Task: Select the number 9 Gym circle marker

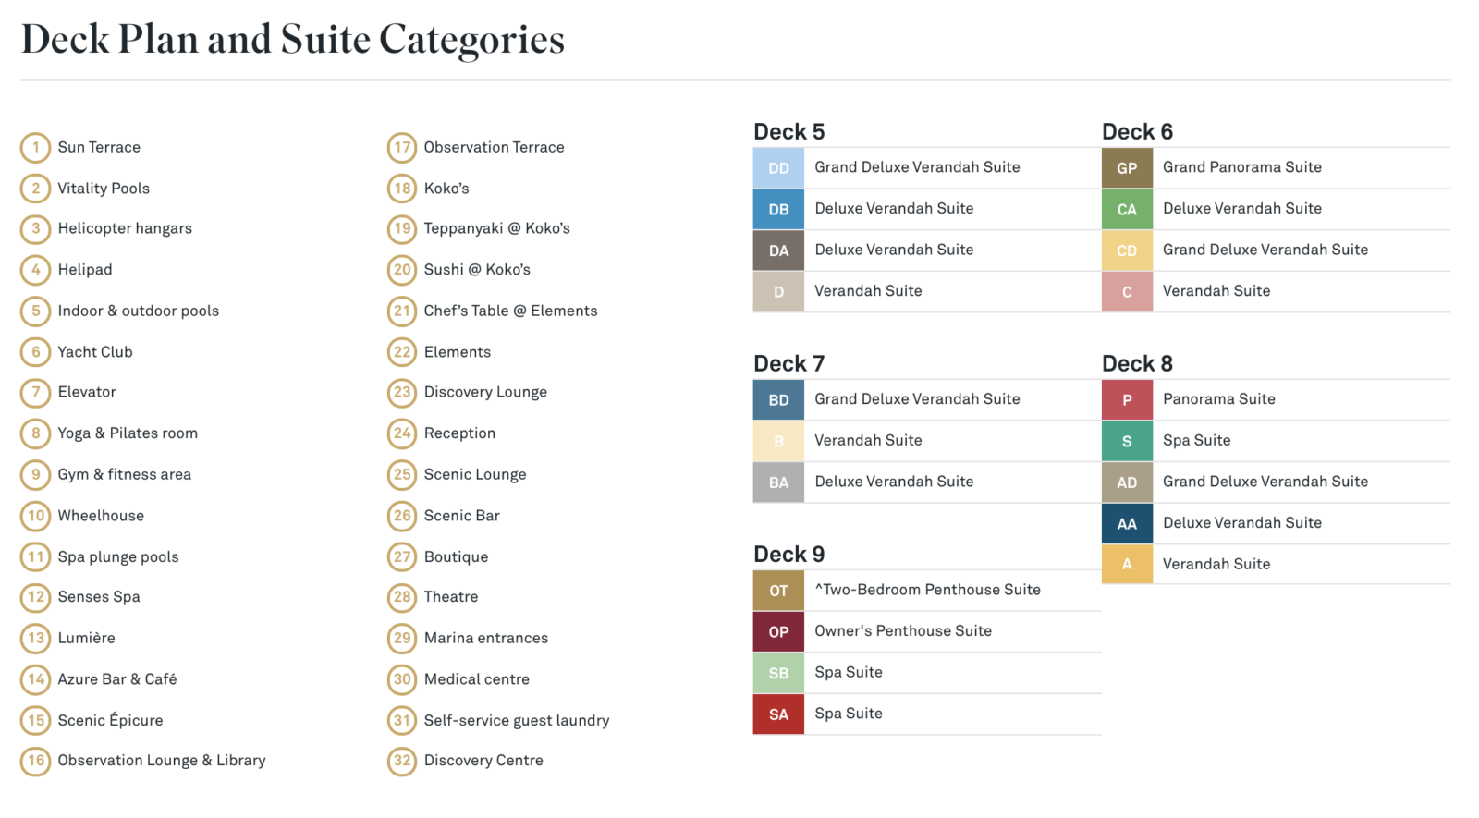Action: (x=35, y=474)
